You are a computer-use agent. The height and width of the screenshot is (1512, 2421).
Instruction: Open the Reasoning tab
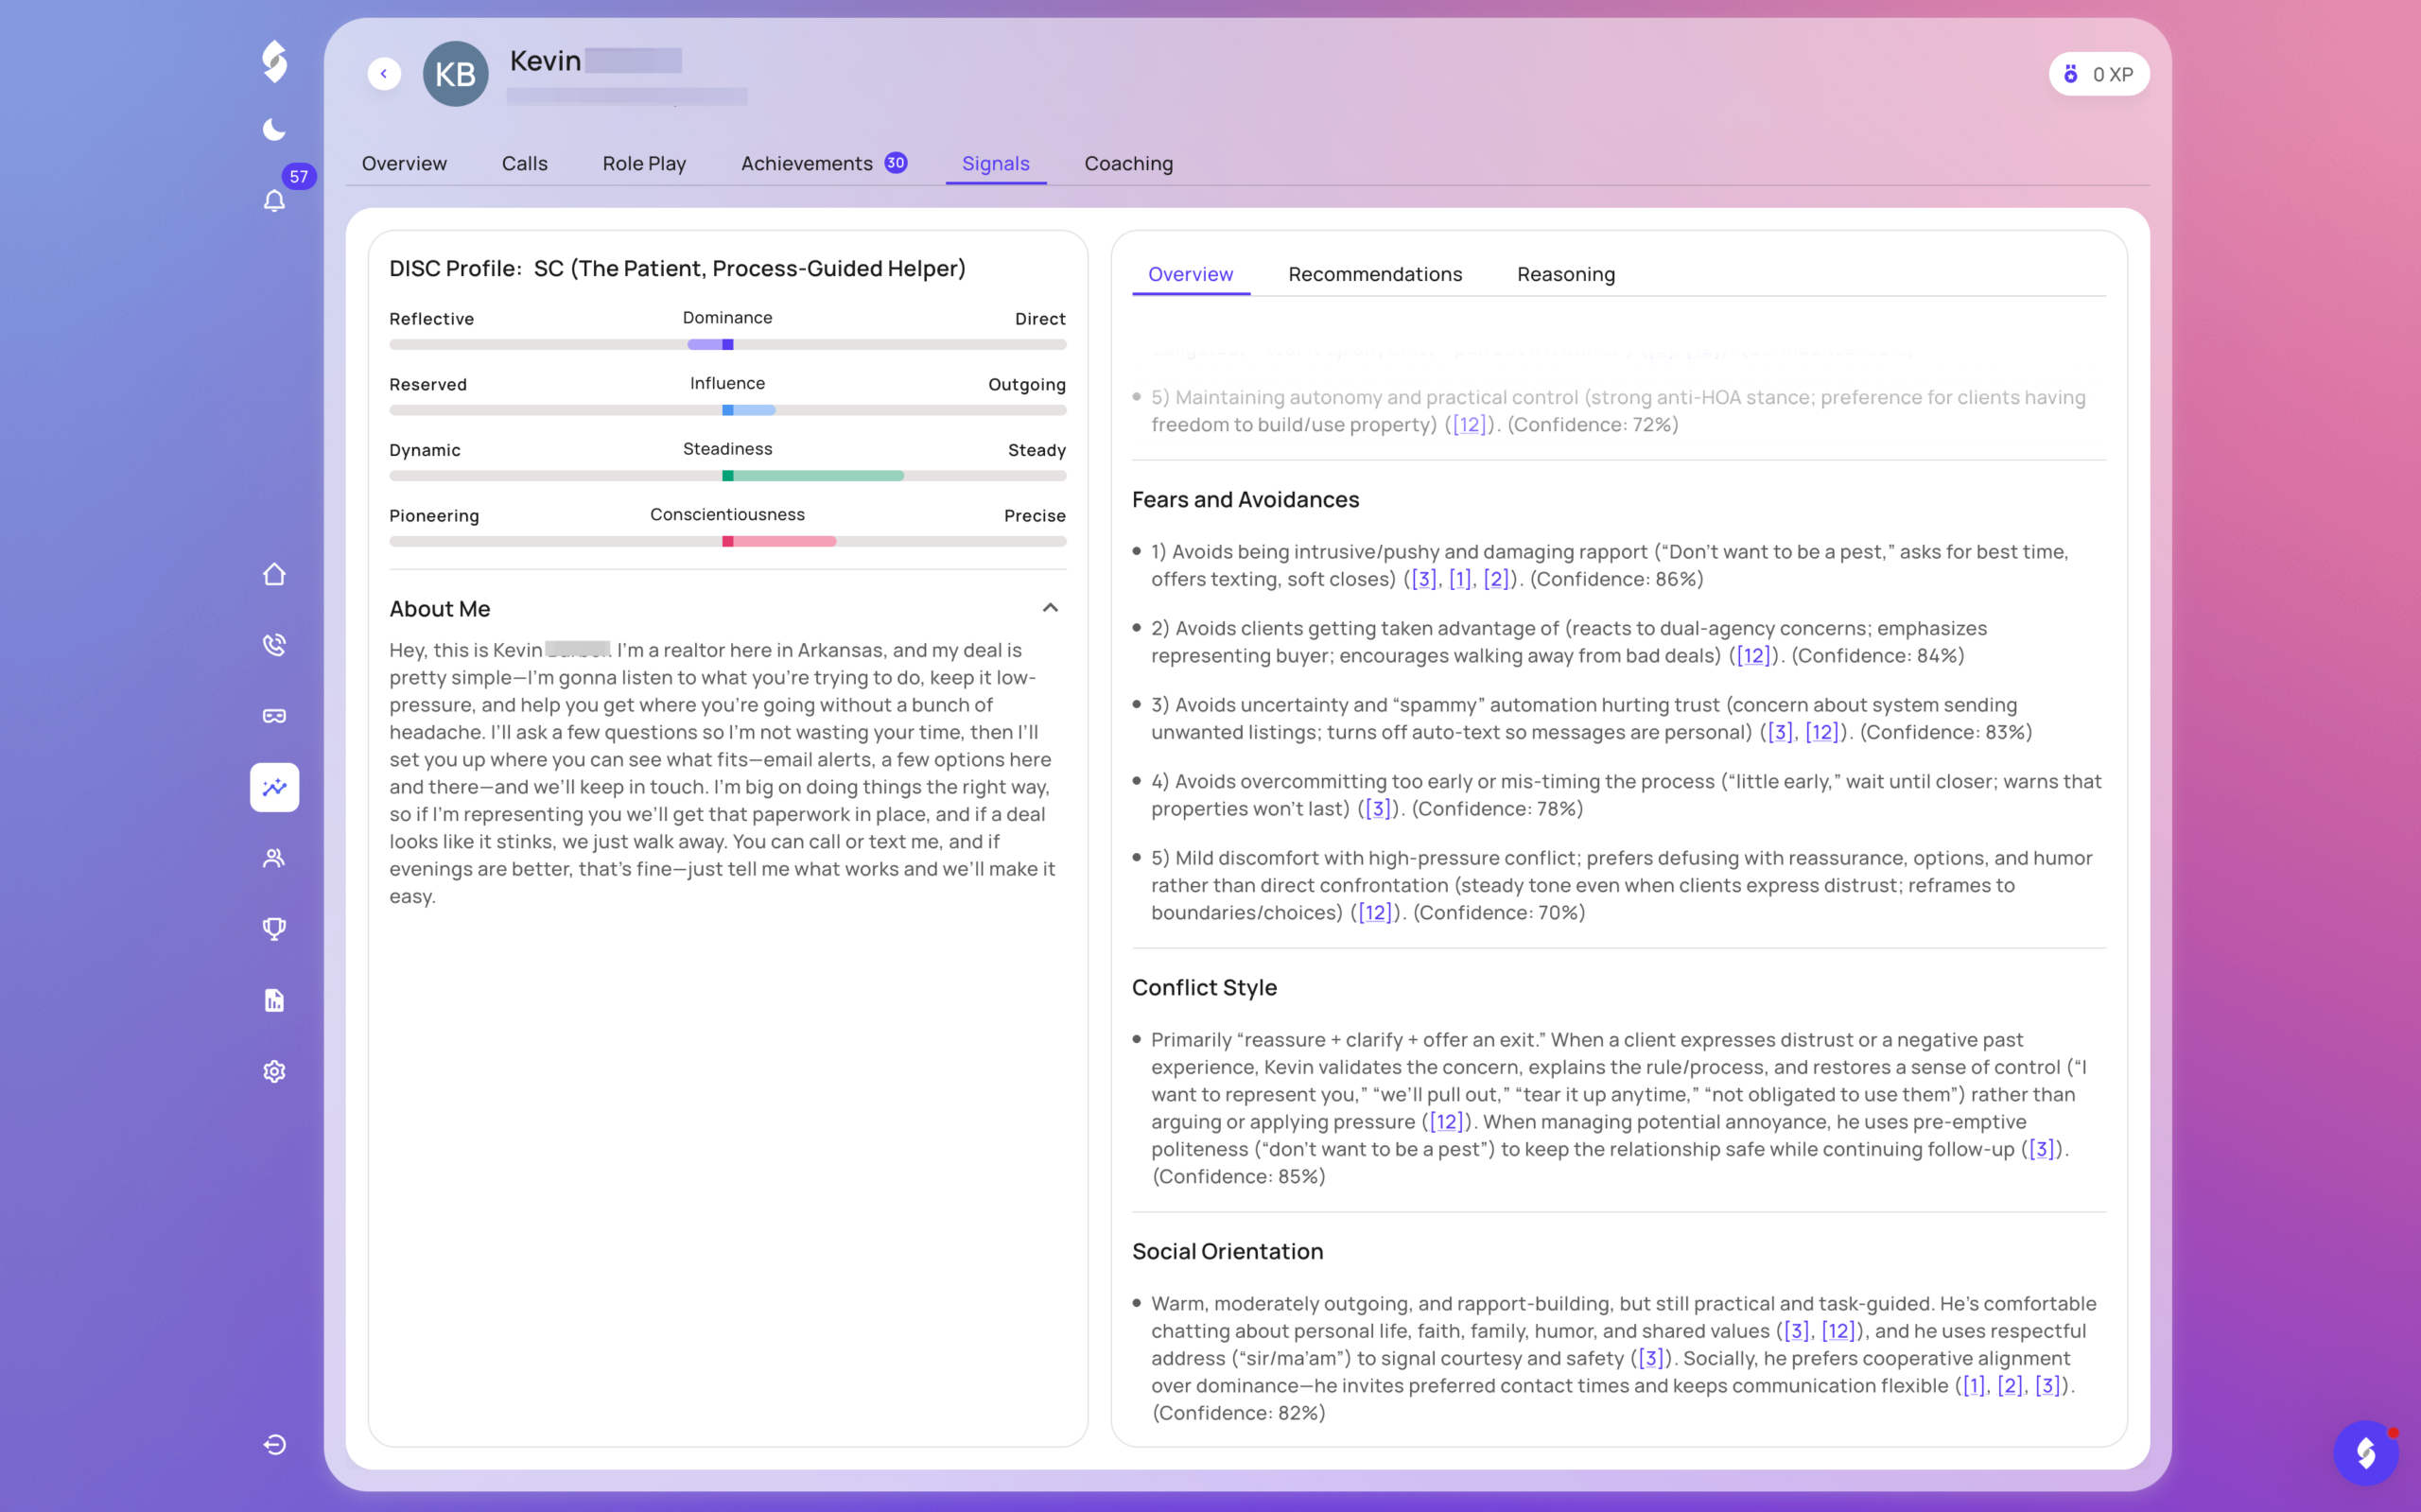(x=1565, y=274)
